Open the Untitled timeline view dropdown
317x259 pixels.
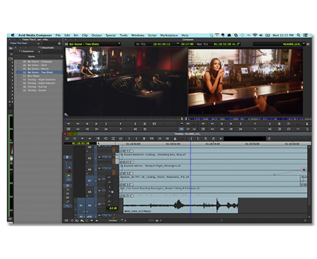(122, 220)
